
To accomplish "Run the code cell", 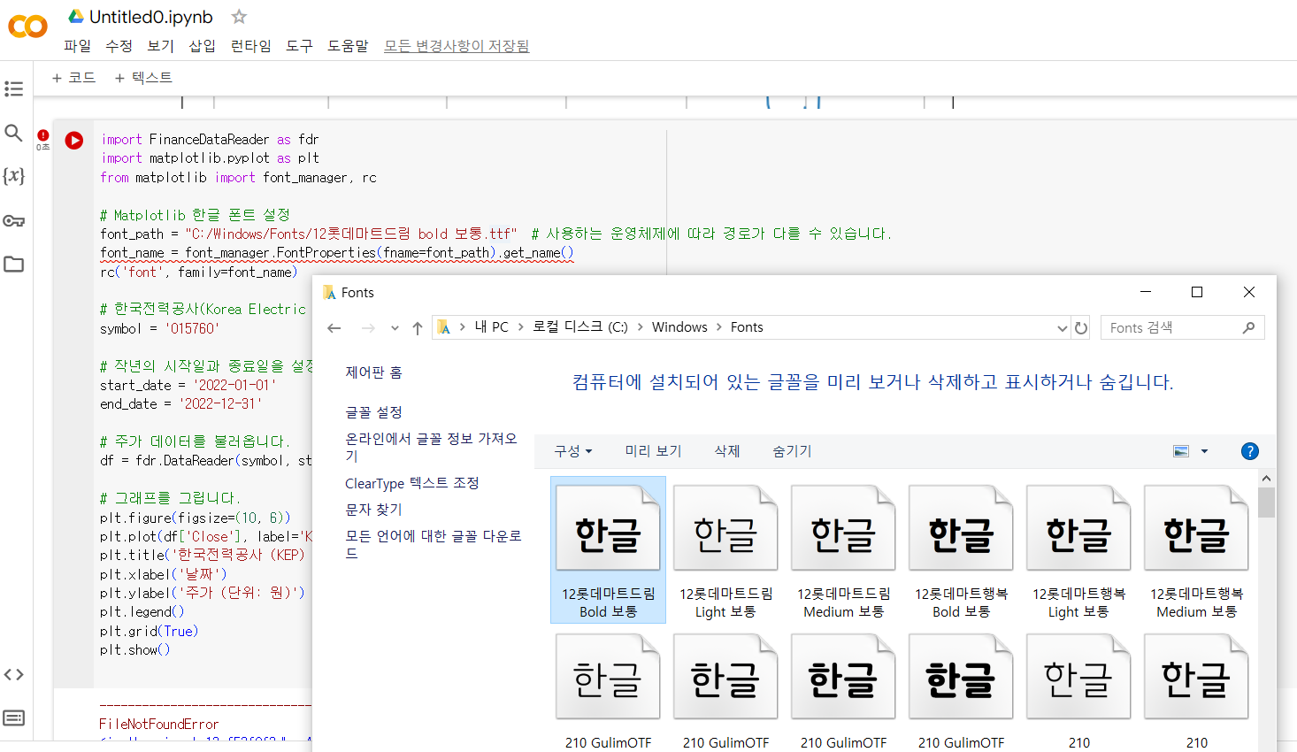I will pyautogui.click(x=74, y=140).
